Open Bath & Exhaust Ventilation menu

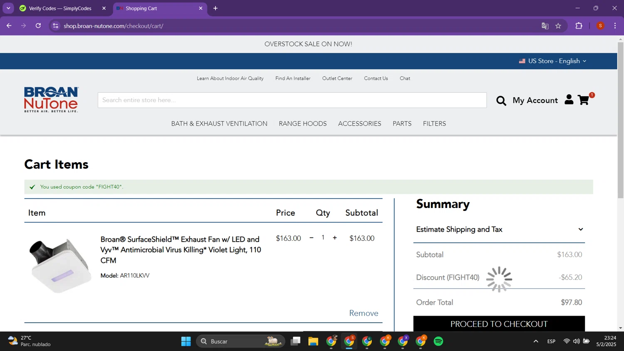click(219, 124)
